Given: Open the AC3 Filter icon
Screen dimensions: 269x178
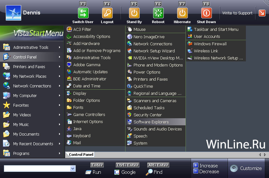Looking at the screenshot, I should click(69, 29).
